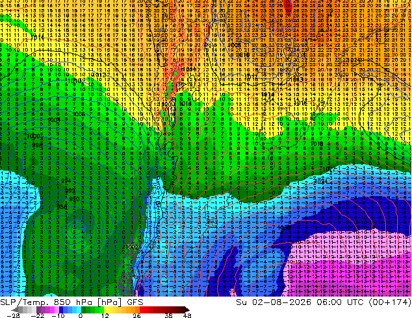This screenshot has height=318, width=412.
Task: Click the '998' isobar label
Action: click(37, 145)
